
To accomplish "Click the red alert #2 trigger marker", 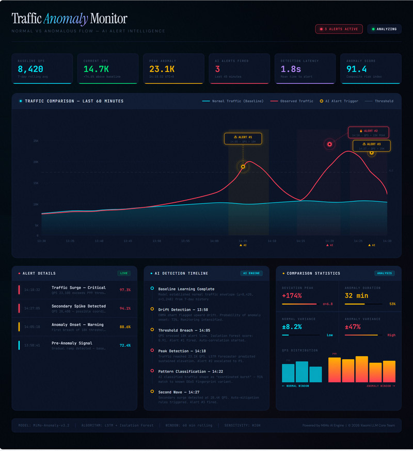I will (329, 144).
